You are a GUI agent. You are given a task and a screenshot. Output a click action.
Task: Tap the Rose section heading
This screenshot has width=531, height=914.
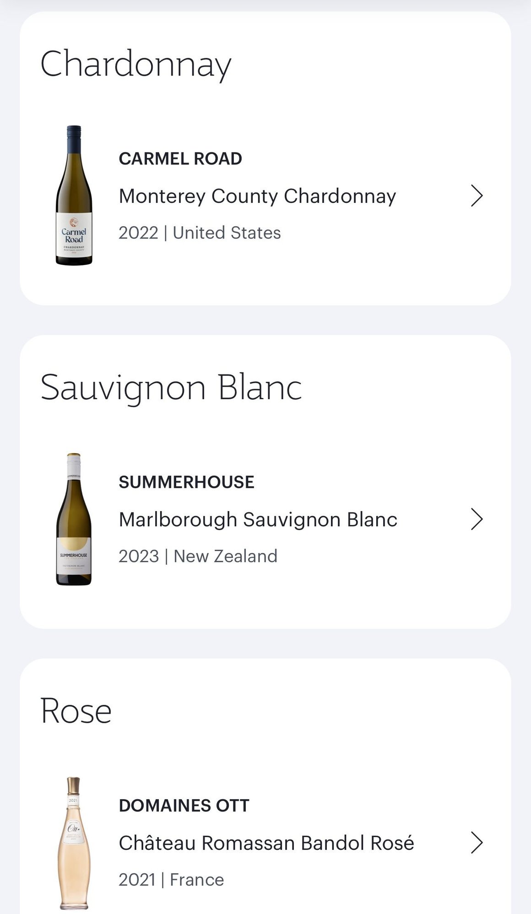pos(76,711)
